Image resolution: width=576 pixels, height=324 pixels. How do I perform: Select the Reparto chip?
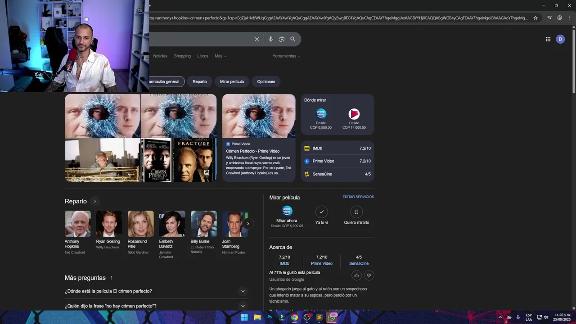coord(200,82)
